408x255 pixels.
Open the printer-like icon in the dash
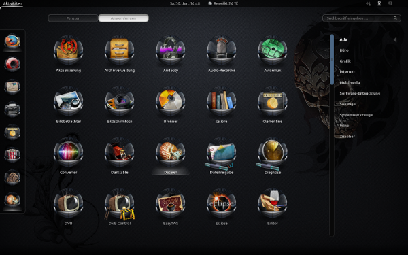(x=12, y=109)
